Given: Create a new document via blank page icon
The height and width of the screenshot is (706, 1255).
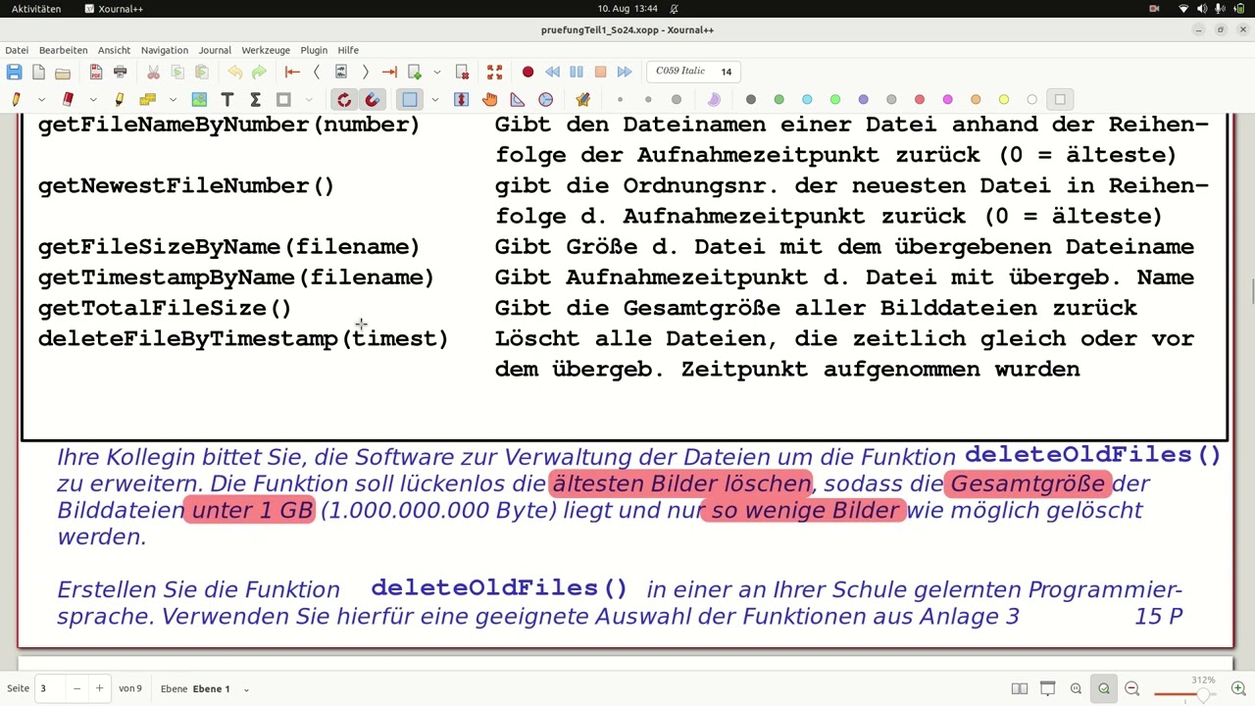Looking at the screenshot, I should pyautogui.click(x=38, y=72).
